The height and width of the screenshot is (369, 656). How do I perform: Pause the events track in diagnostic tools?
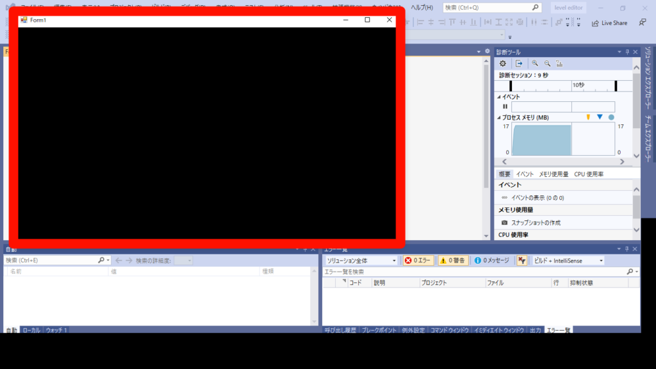click(505, 107)
